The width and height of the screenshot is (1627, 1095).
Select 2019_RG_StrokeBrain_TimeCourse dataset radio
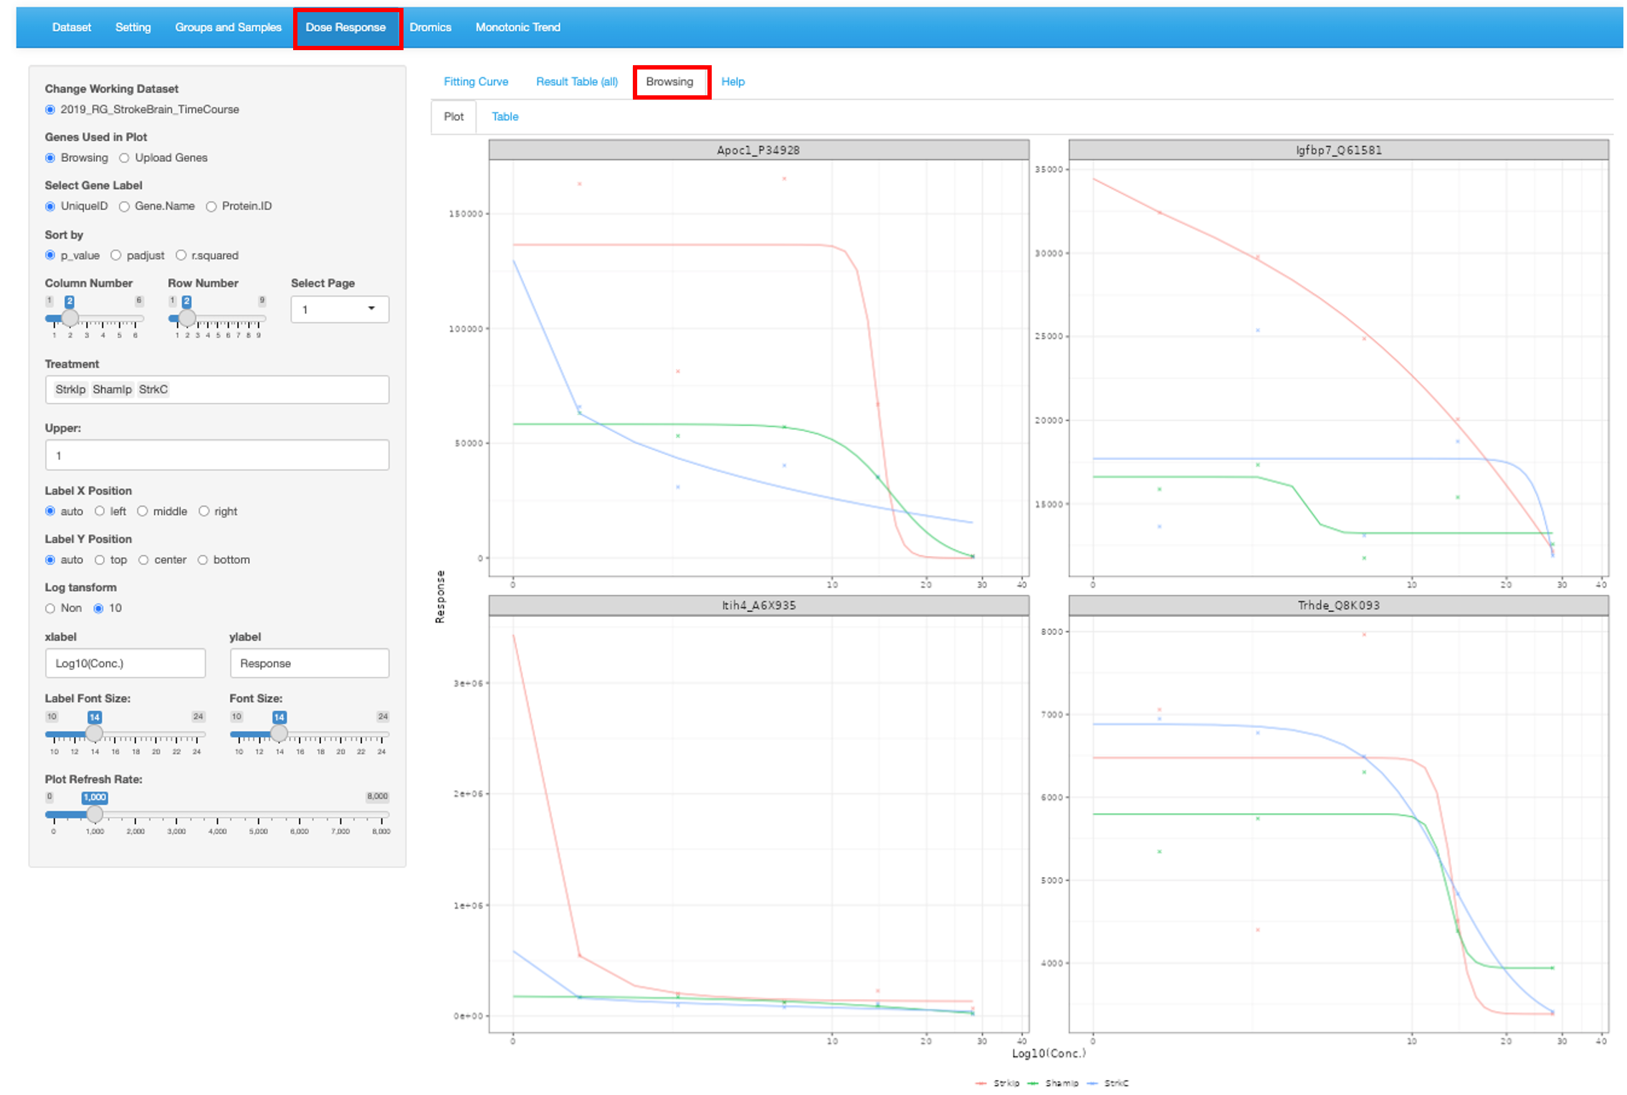point(50,110)
